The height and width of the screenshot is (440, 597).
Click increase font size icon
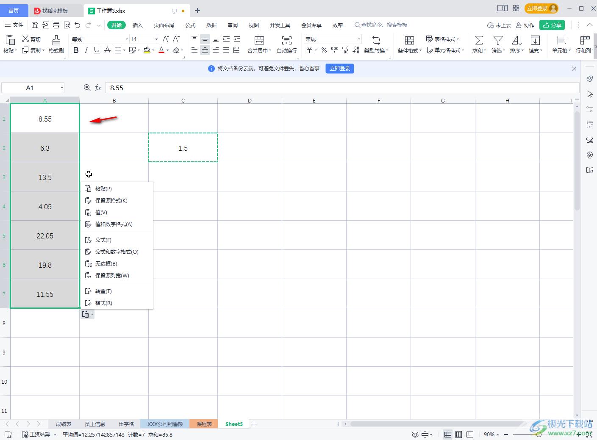click(x=166, y=39)
